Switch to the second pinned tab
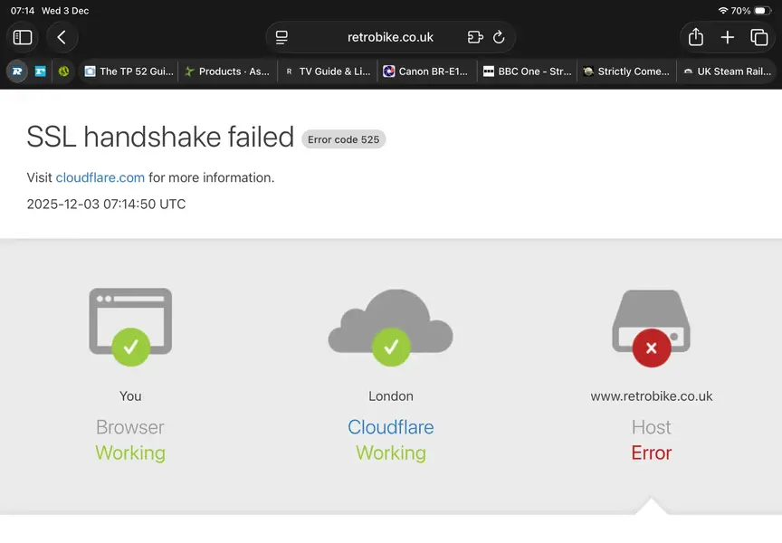 coord(41,71)
